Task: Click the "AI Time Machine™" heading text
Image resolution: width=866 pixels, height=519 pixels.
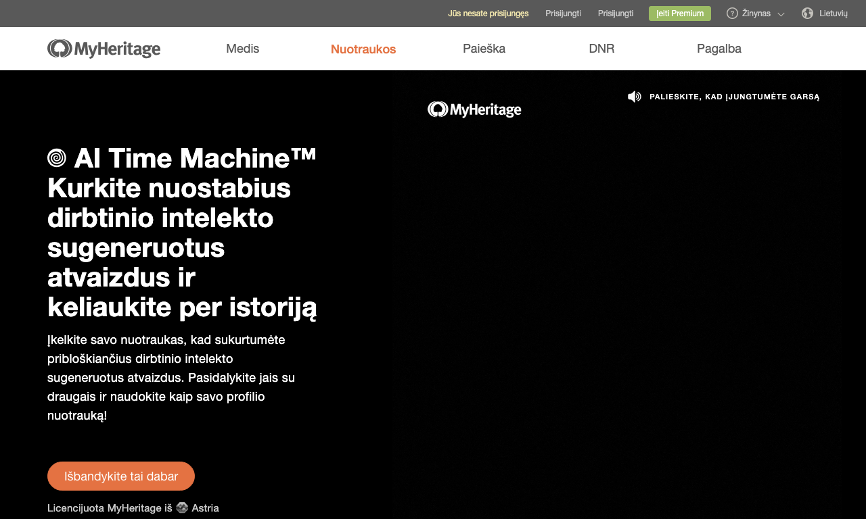Action: (x=196, y=158)
